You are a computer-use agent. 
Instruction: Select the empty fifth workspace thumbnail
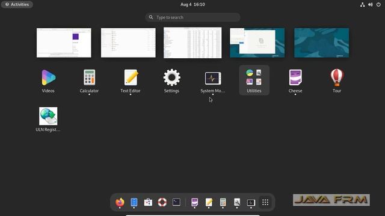click(x=322, y=43)
